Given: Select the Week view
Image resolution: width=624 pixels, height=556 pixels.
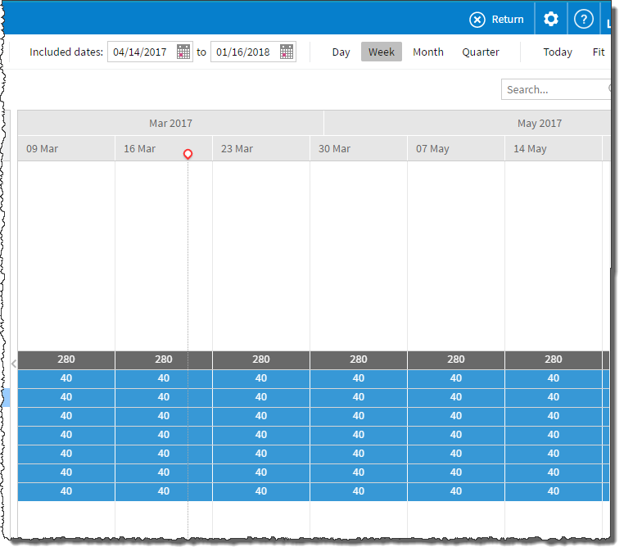Looking at the screenshot, I should pyautogui.click(x=382, y=52).
